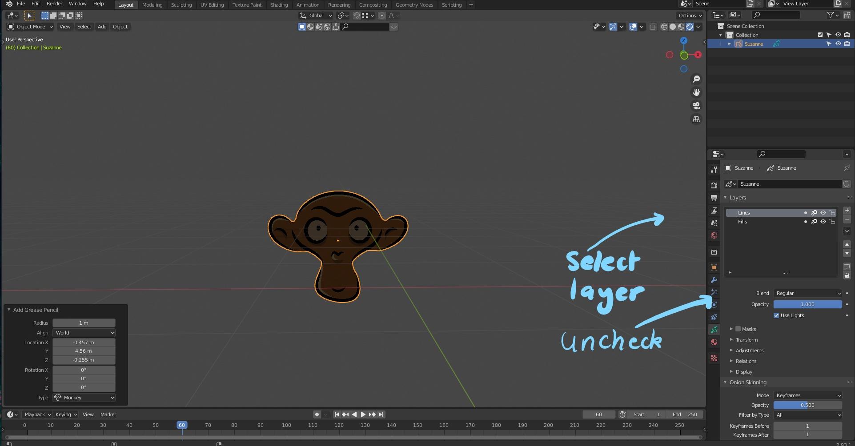Lock the Lines layer

coord(832,213)
